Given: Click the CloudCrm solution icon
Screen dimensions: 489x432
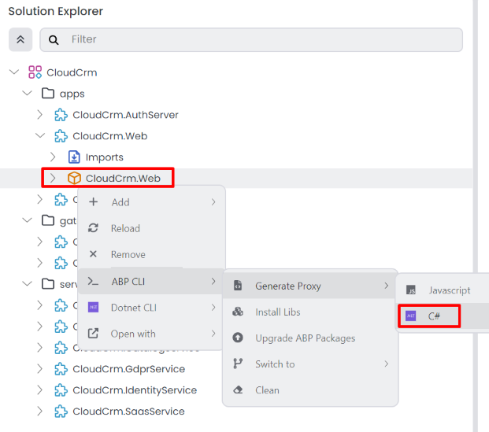Looking at the screenshot, I should pos(35,72).
